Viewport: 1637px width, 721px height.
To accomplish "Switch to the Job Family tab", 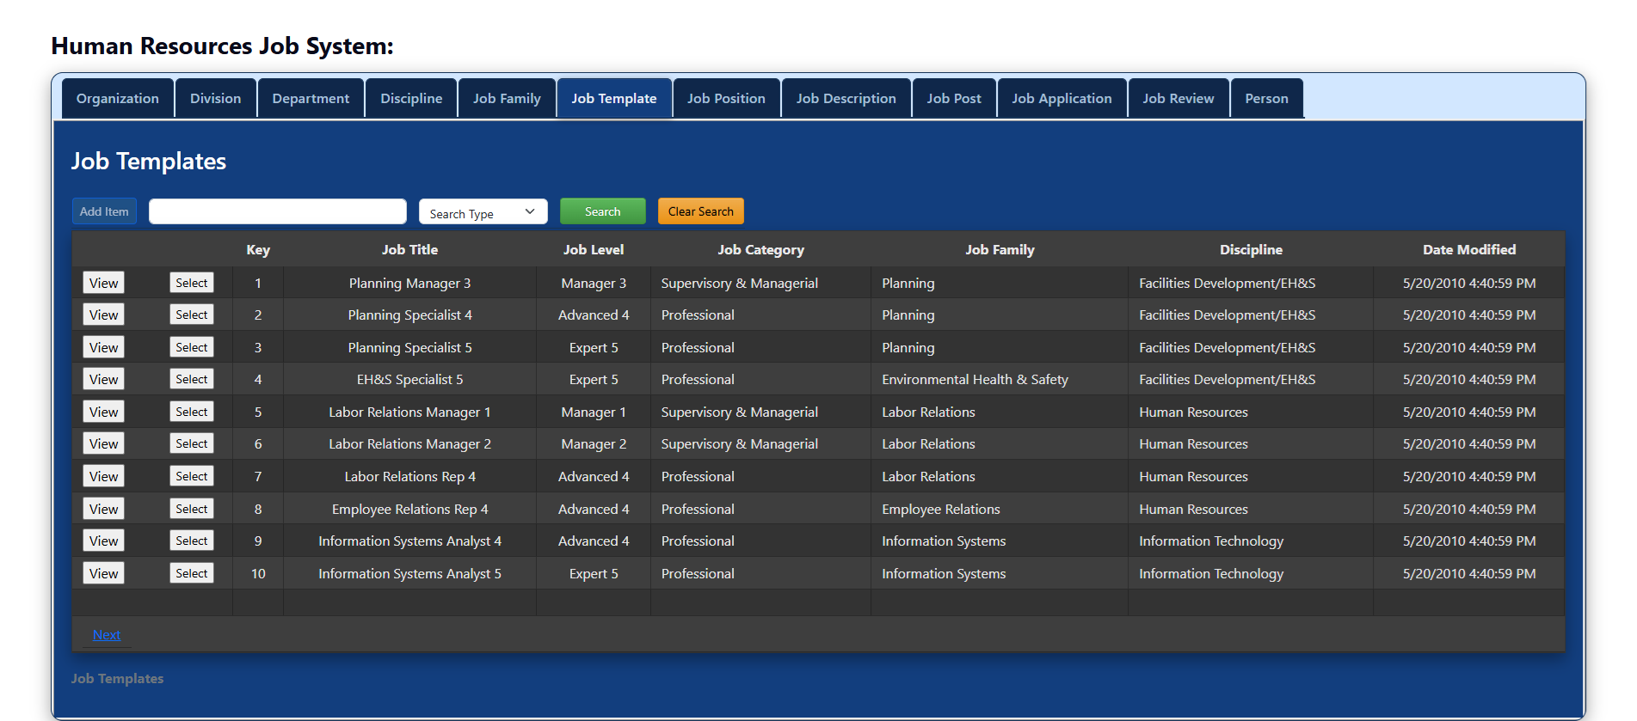I will (507, 99).
